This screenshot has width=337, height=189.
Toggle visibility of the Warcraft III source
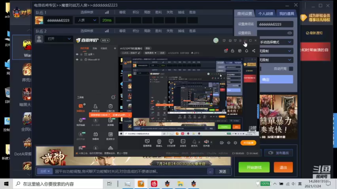[x=77, y=60]
